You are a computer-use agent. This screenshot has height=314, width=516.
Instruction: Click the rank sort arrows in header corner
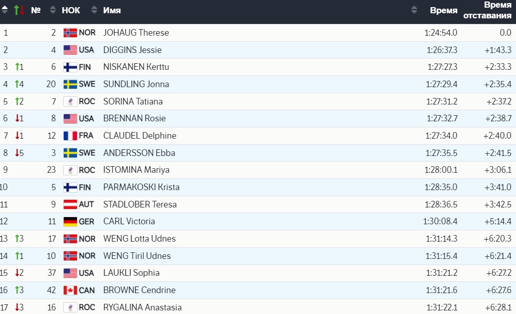5,10
